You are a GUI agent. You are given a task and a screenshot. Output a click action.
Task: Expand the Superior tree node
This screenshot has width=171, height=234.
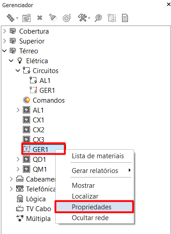pyautogui.click(x=4, y=41)
